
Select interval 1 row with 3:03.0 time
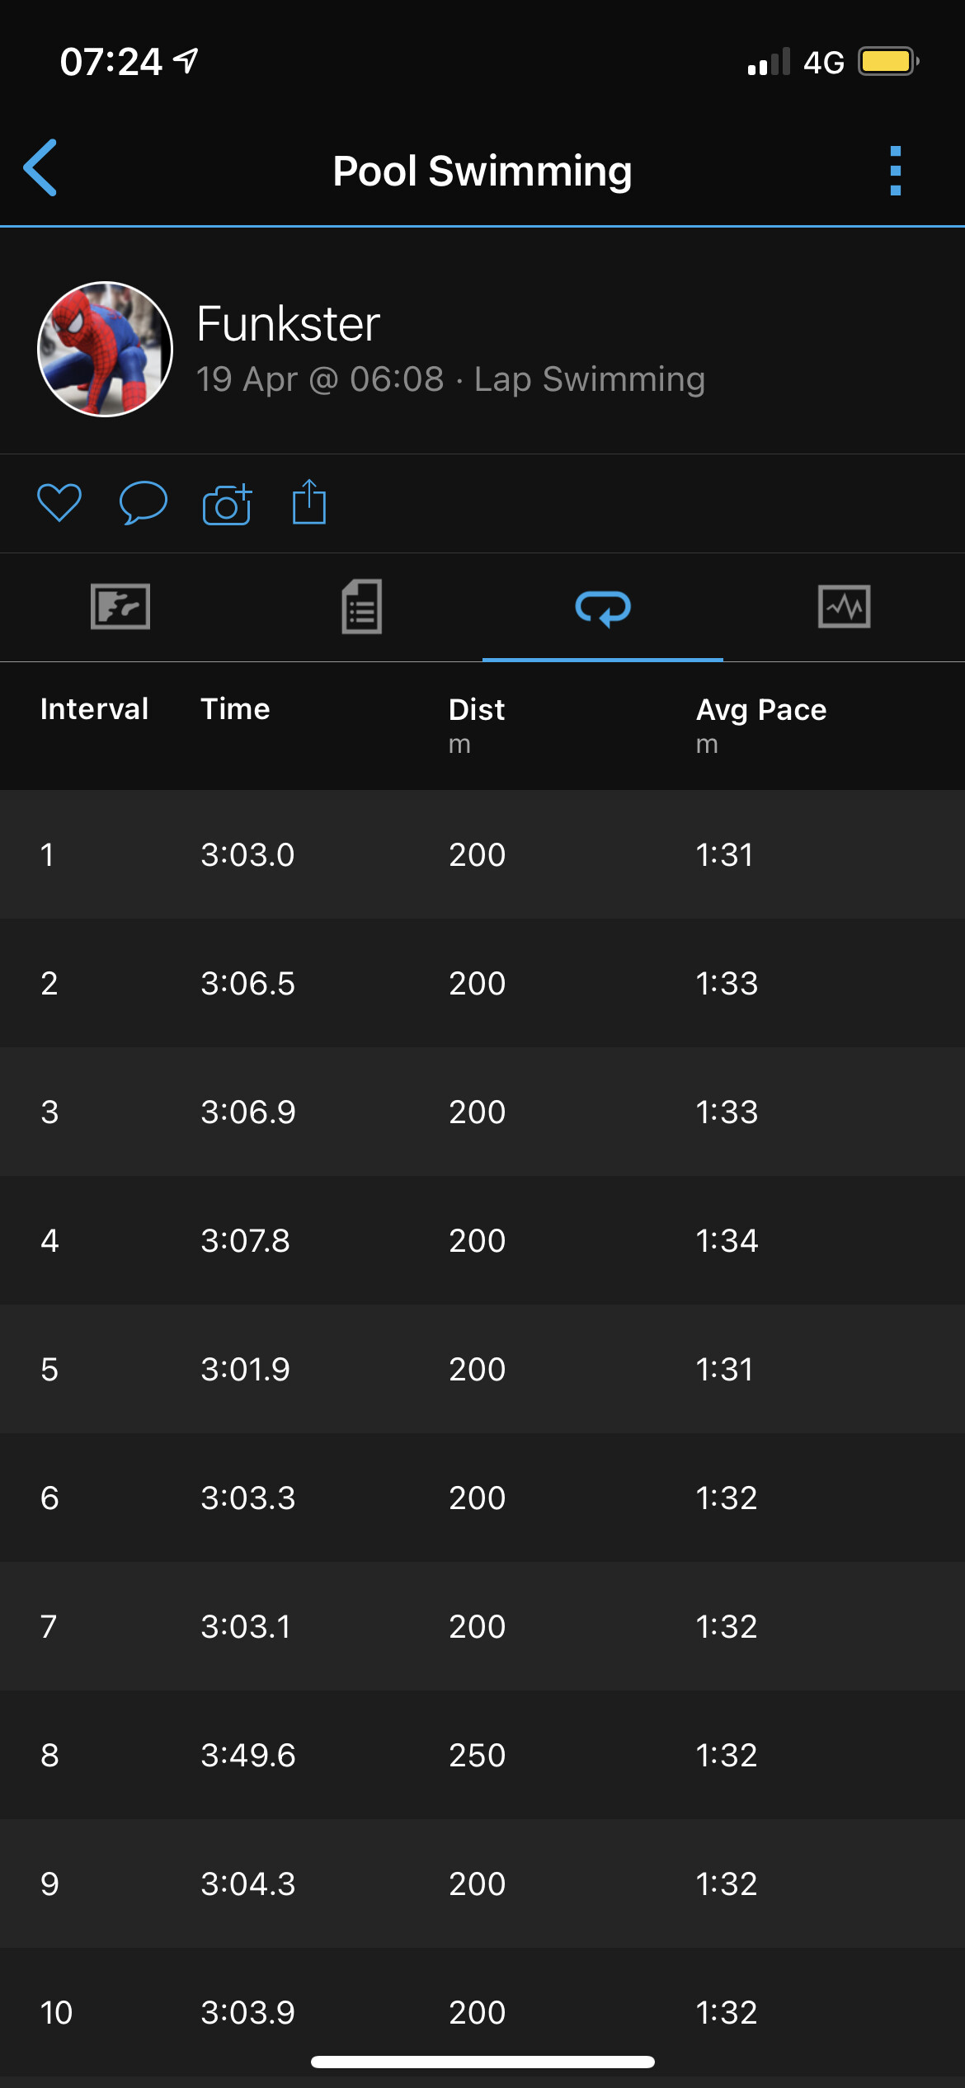pos(482,854)
